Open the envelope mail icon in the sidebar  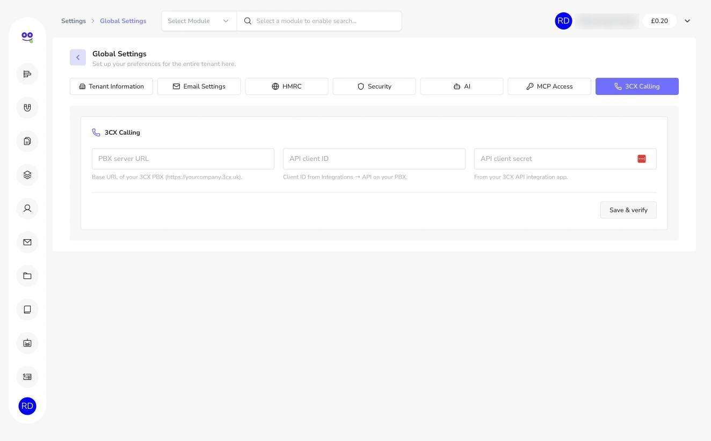27,242
